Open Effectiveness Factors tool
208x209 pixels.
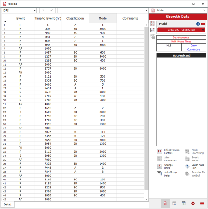[168, 152]
